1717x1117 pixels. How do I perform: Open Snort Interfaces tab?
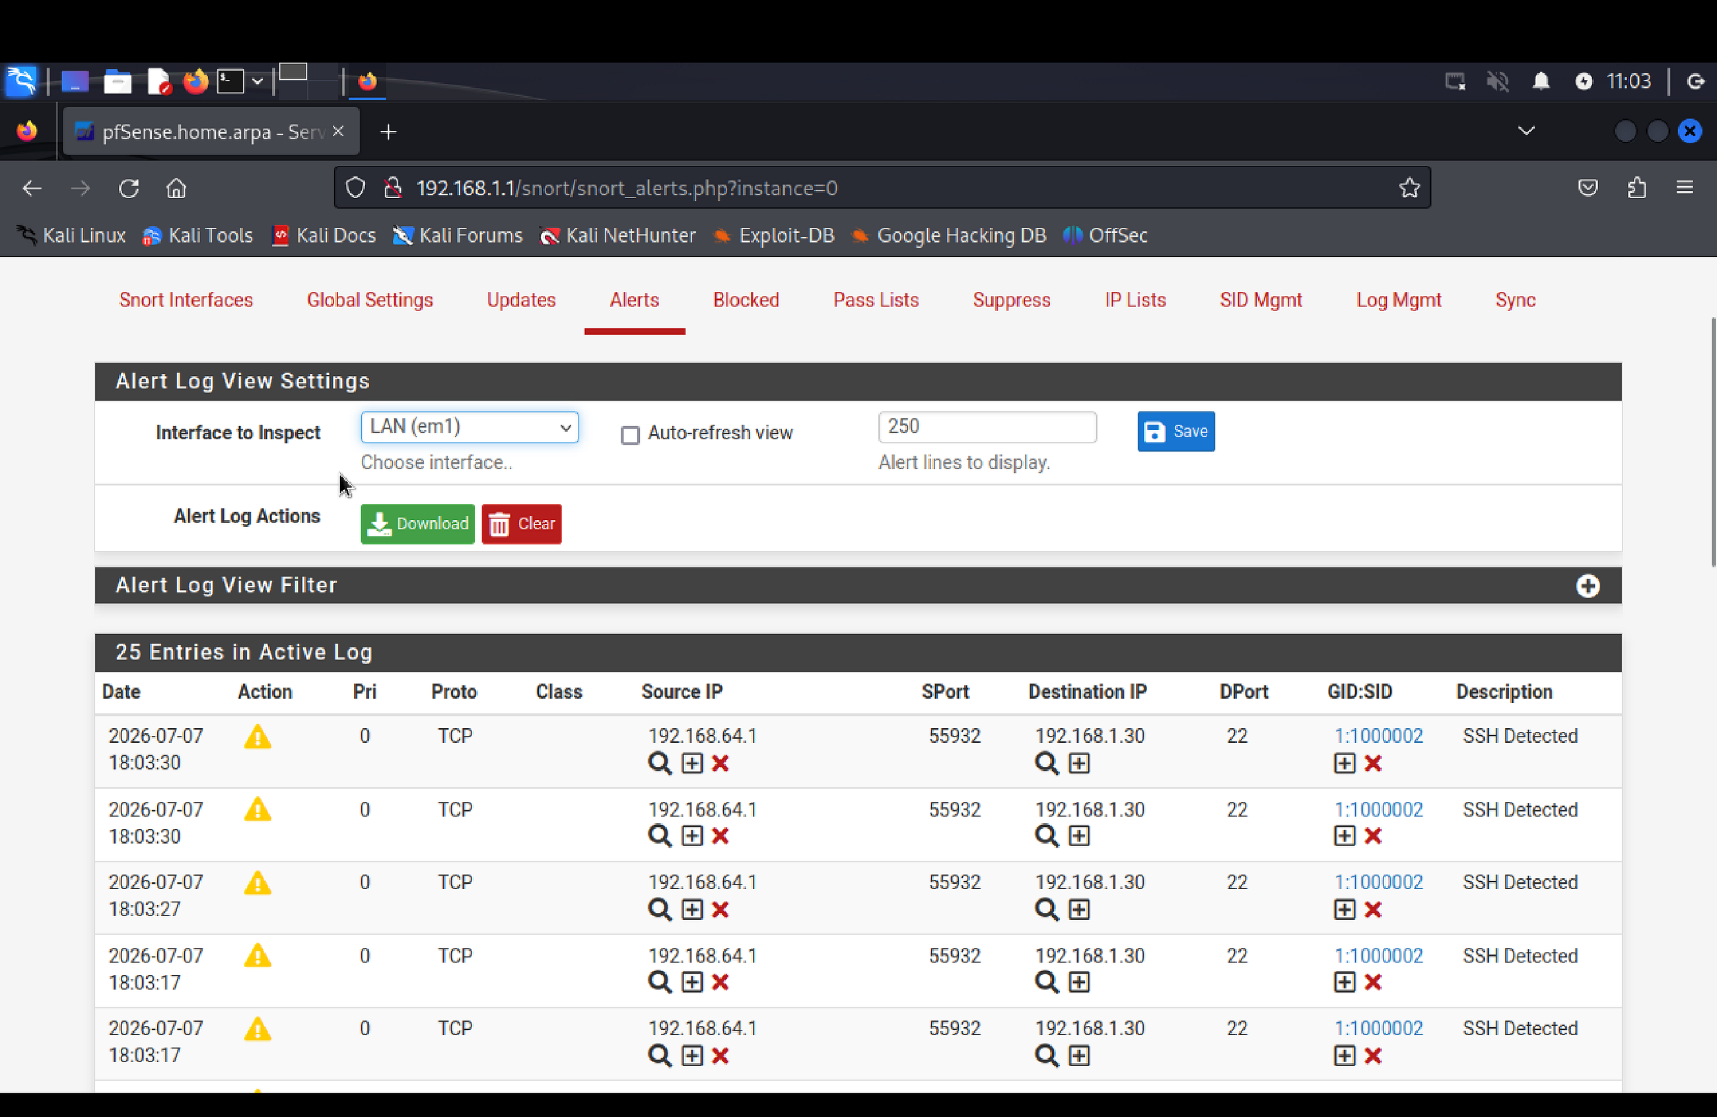pos(186,300)
